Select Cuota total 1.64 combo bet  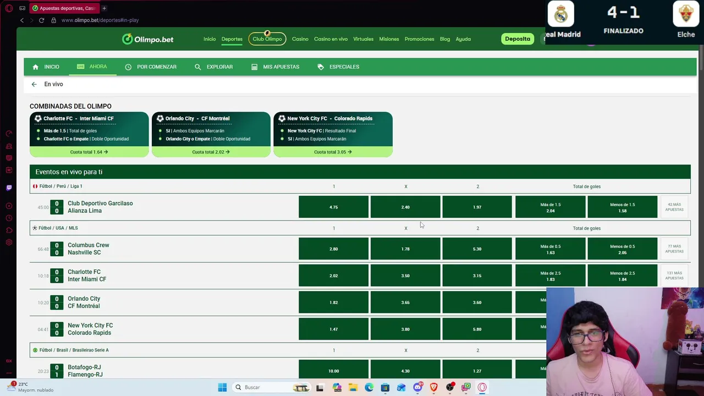coord(89,152)
